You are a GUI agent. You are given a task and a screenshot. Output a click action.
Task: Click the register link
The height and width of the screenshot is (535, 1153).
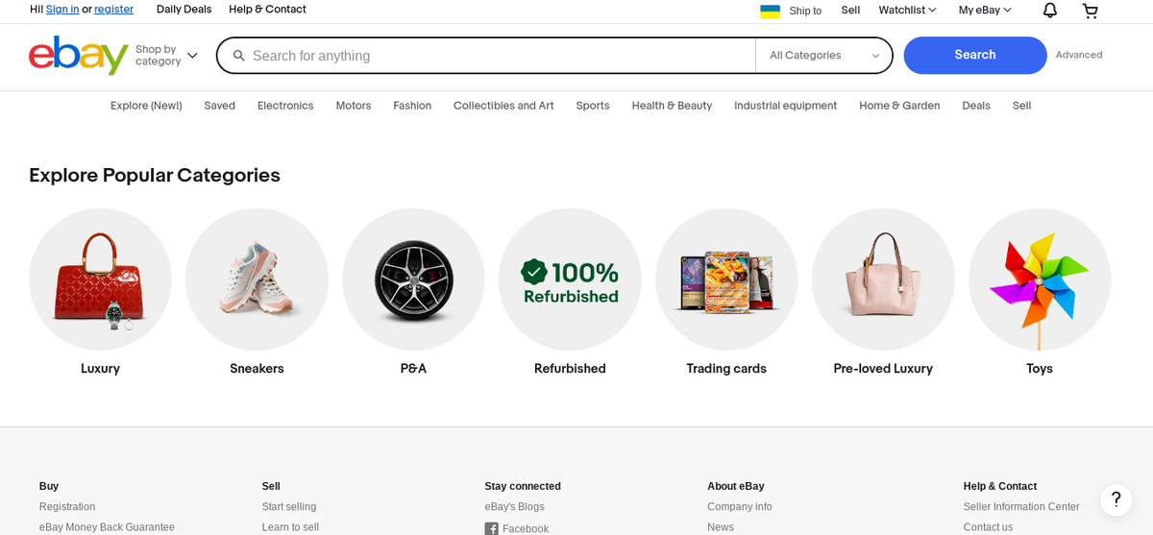click(113, 10)
